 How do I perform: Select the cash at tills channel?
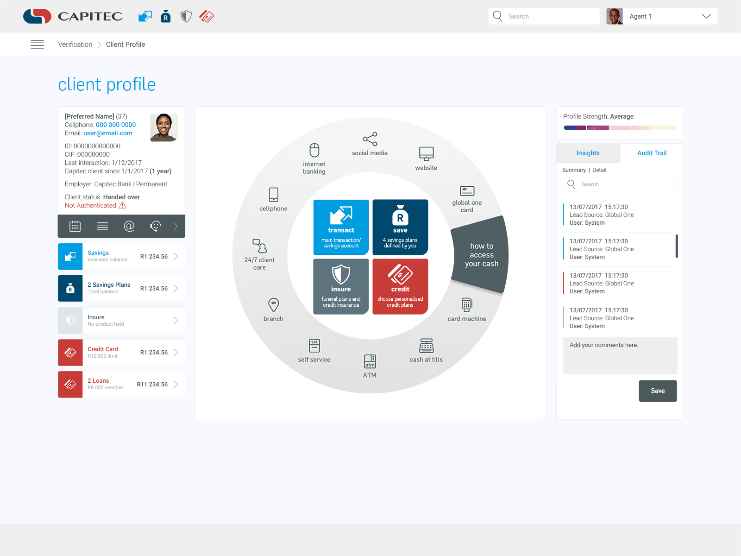[x=426, y=351]
